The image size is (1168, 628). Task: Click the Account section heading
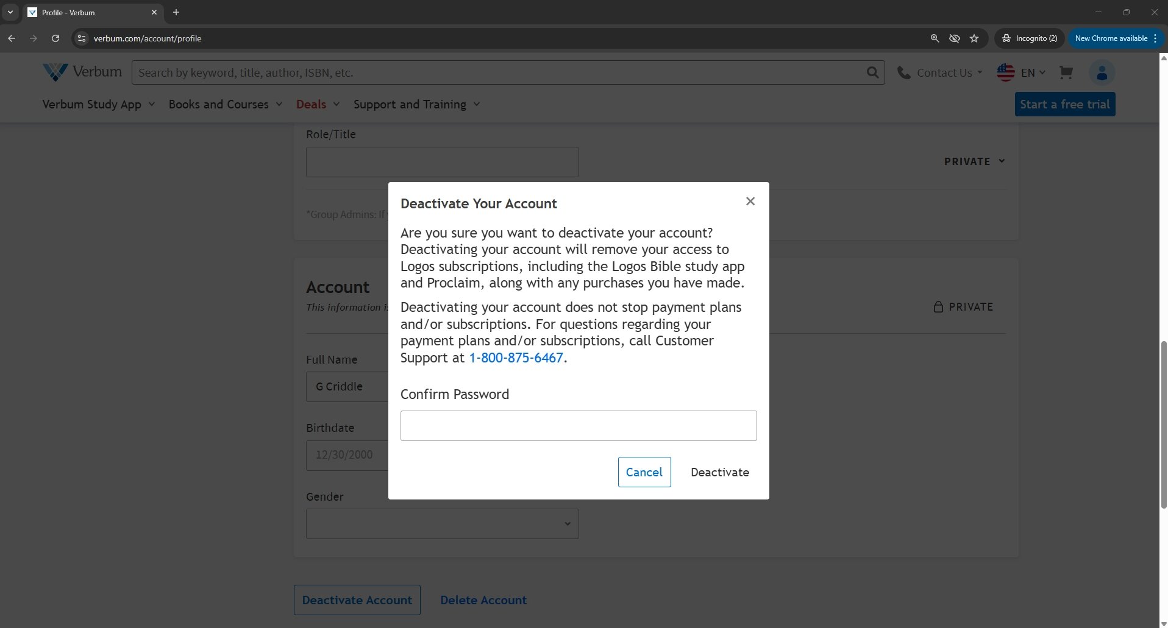pyautogui.click(x=338, y=287)
